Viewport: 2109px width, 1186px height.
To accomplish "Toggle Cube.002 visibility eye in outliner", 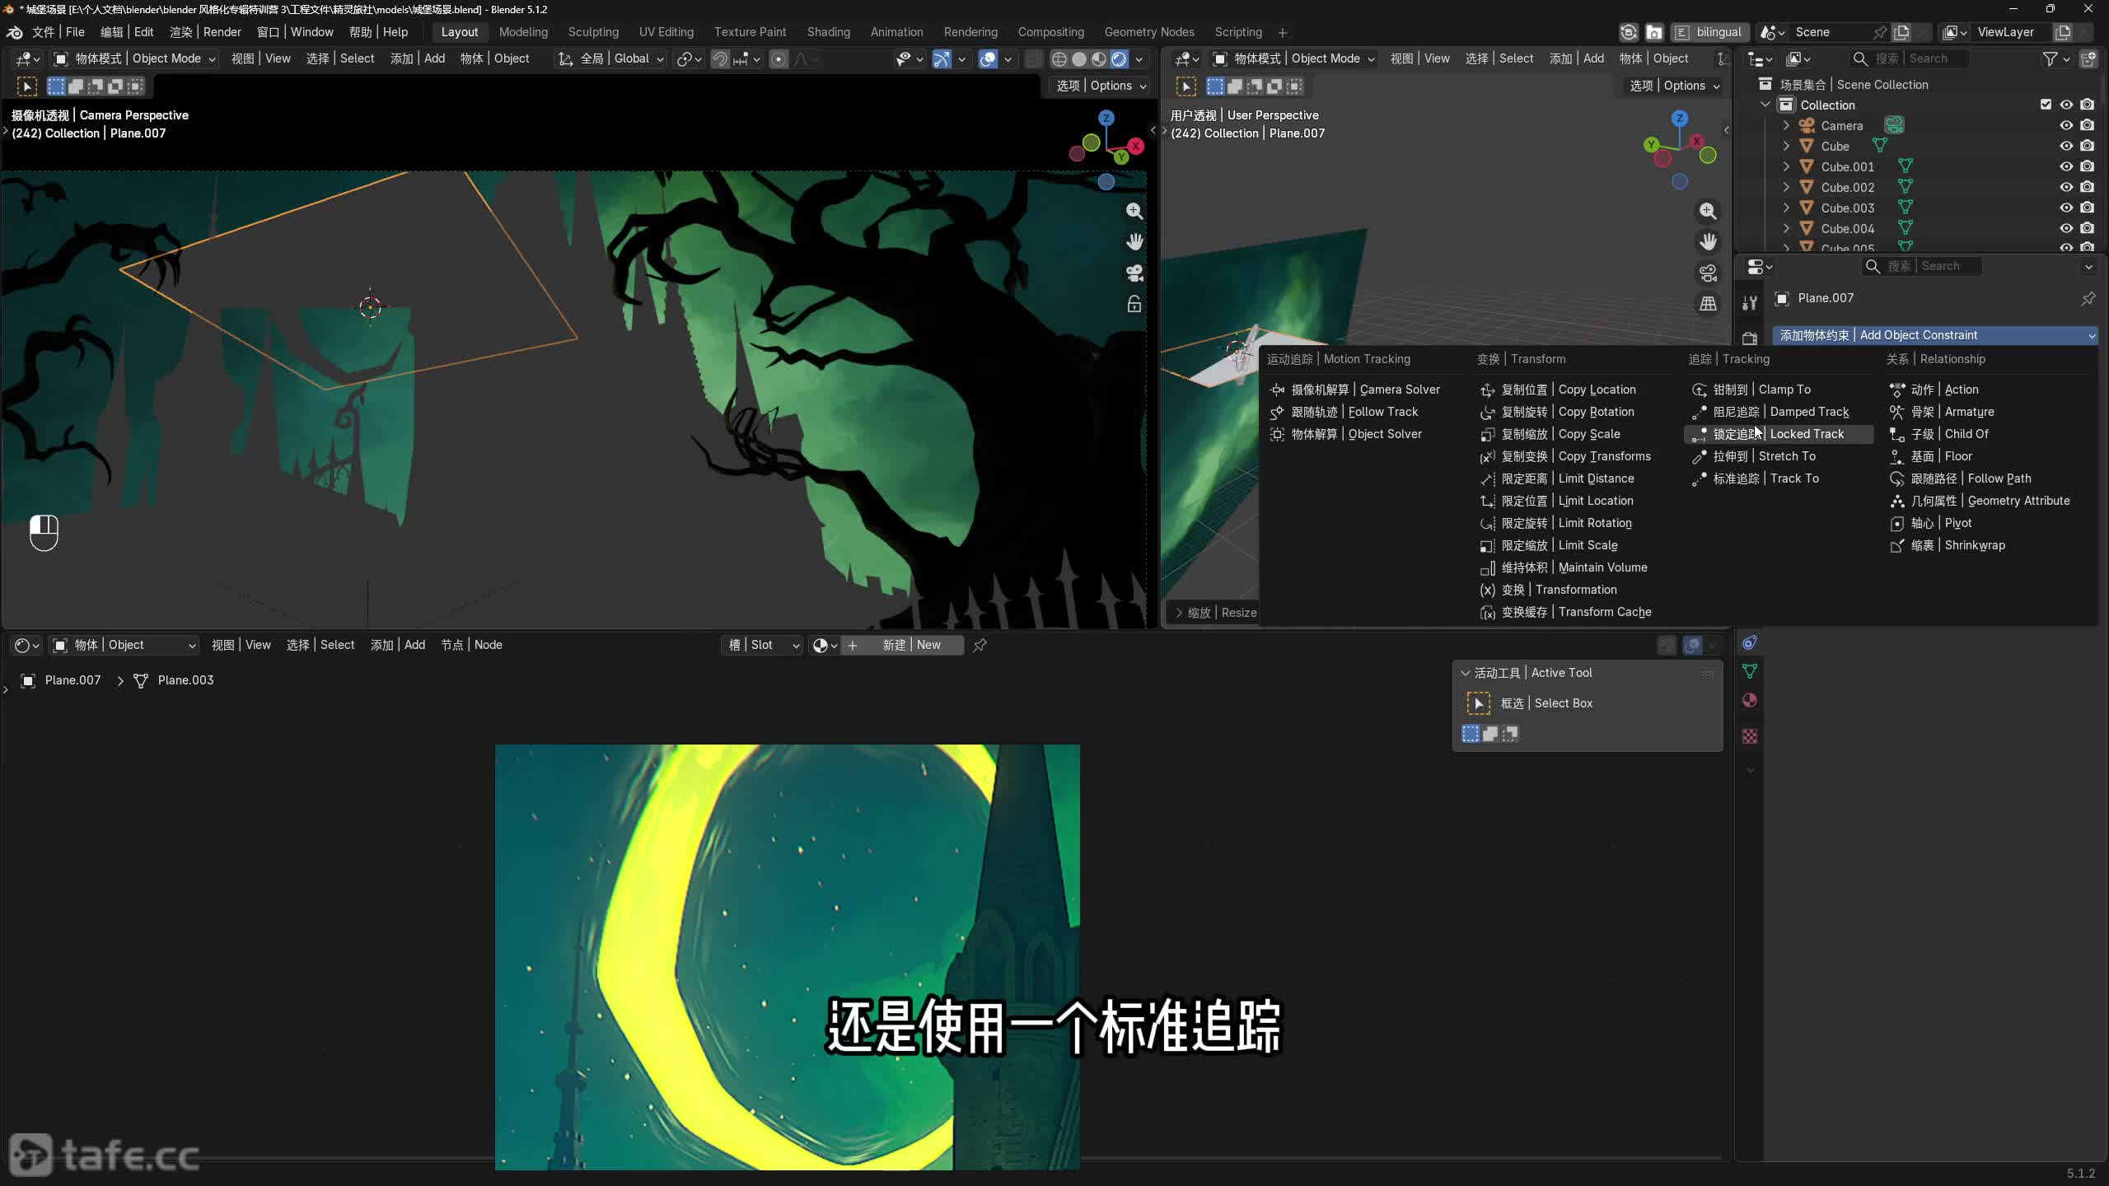I will point(2066,187).
